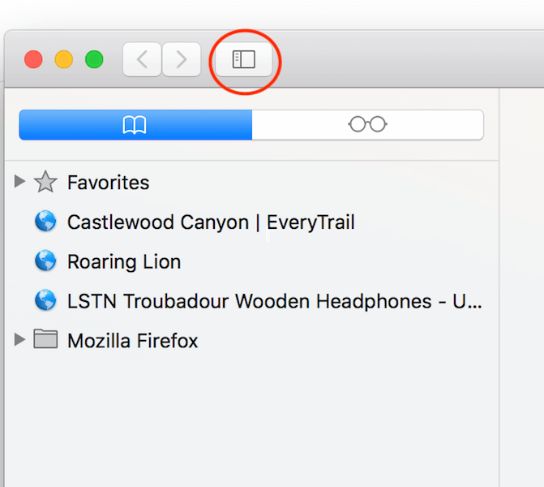Expand the Mozilla Firefox folder triangle

19,339
